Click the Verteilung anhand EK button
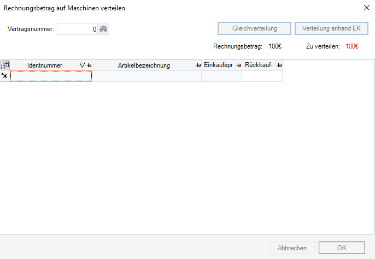Viewport: 375px width, 259px height. (331, 28)
